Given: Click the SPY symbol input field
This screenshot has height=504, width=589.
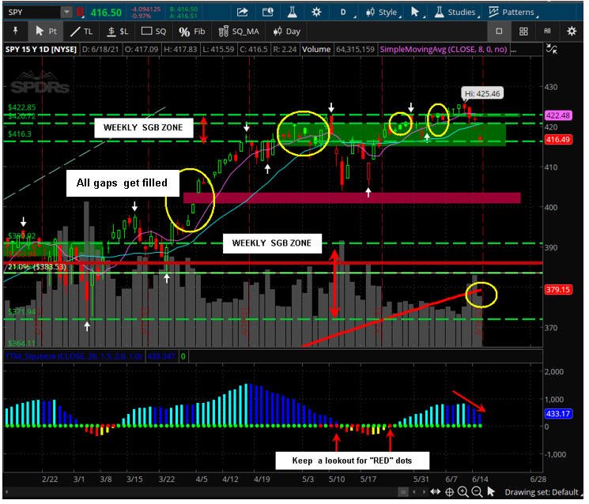Looking at the screenshot, I should [x=32, y=12].
